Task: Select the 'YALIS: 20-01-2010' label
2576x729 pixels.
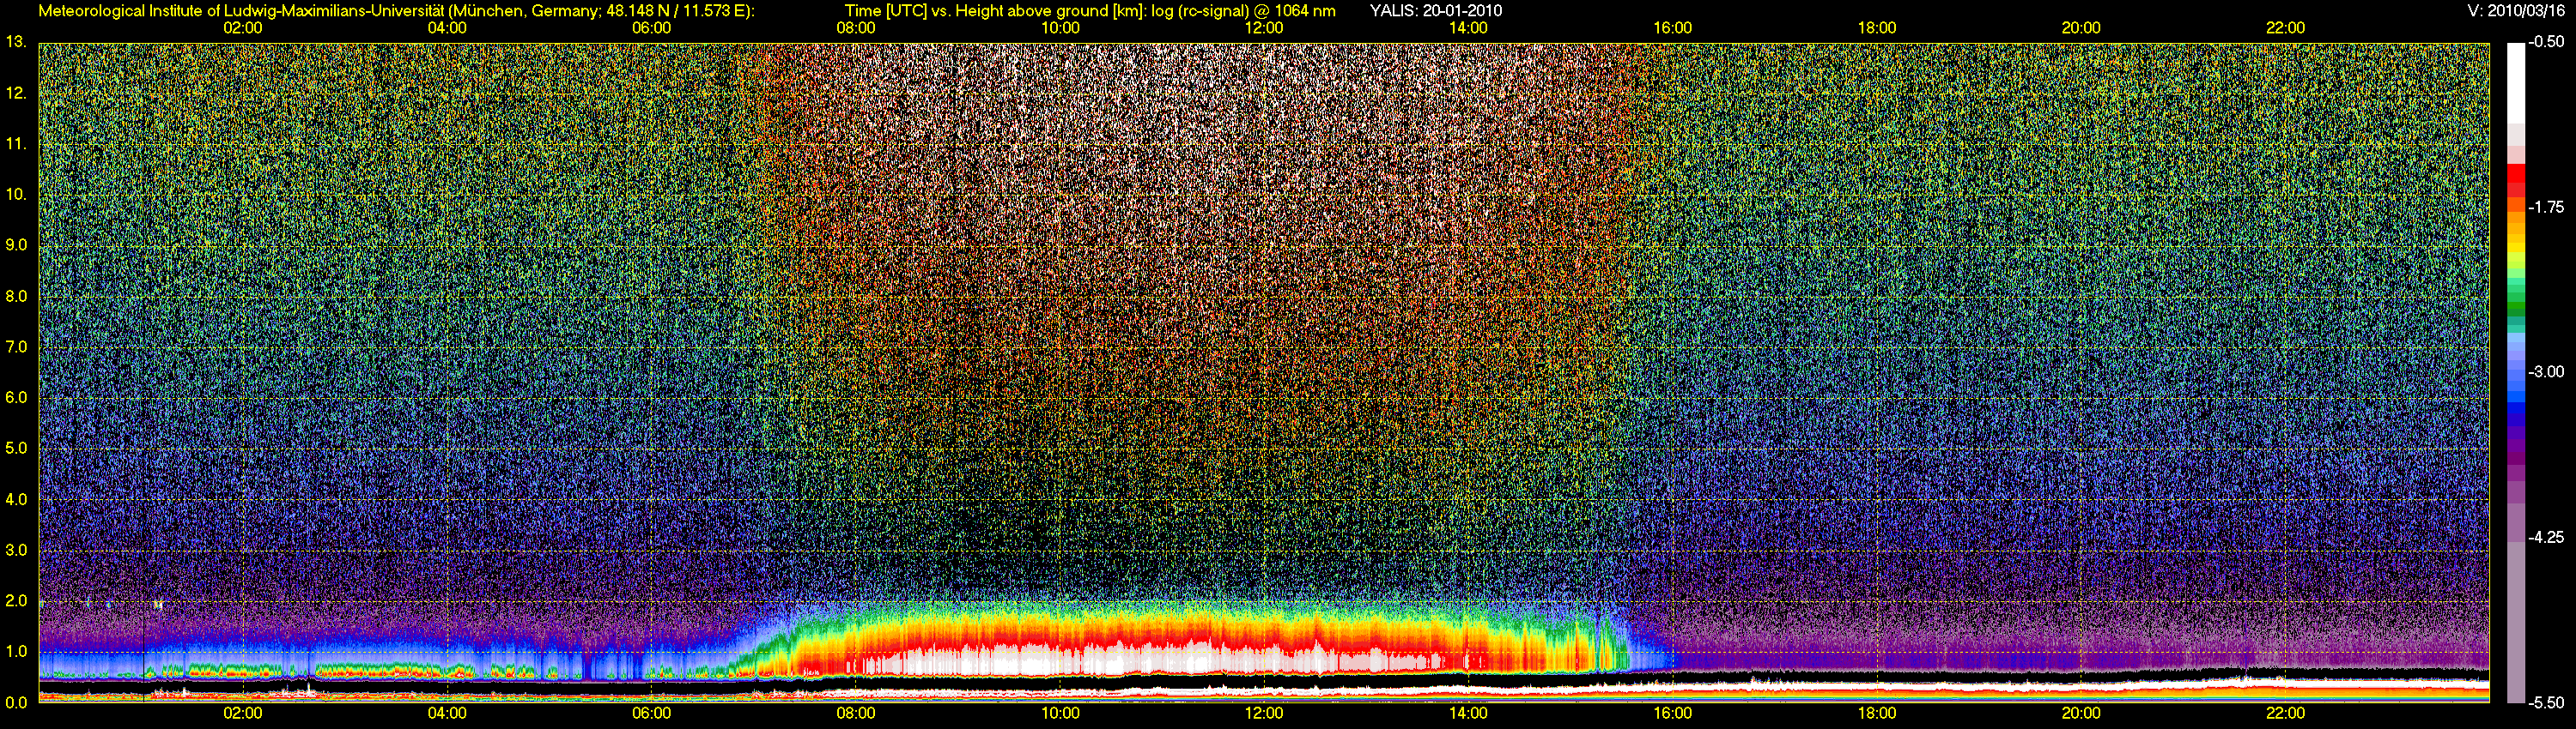Action: tap(1435, 11)
